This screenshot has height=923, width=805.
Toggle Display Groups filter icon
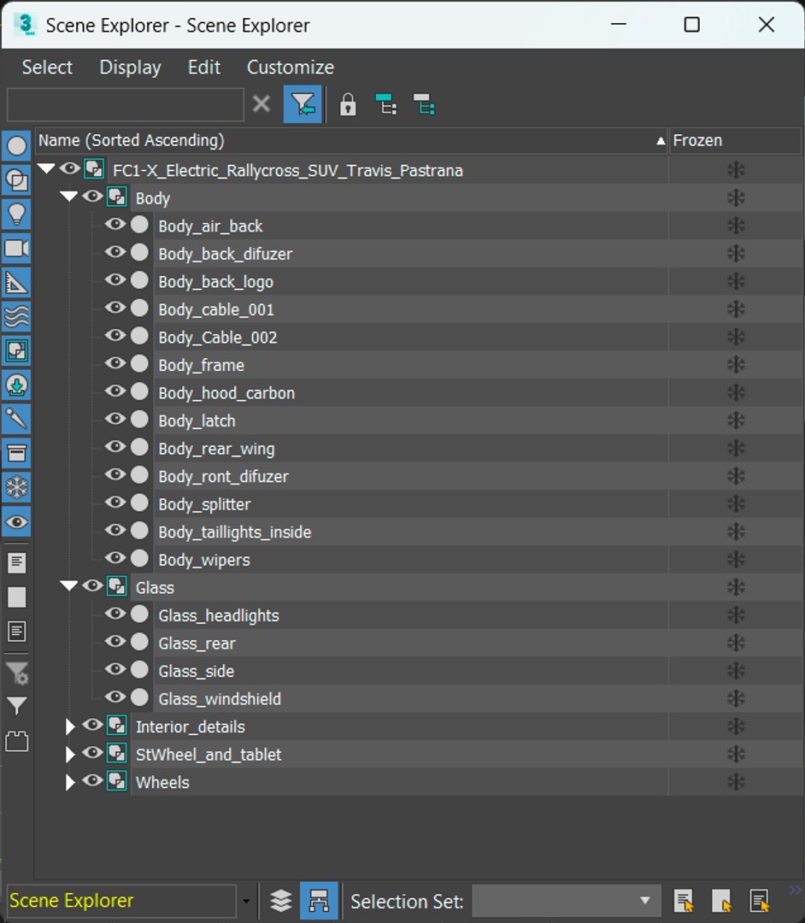(16, 351)
